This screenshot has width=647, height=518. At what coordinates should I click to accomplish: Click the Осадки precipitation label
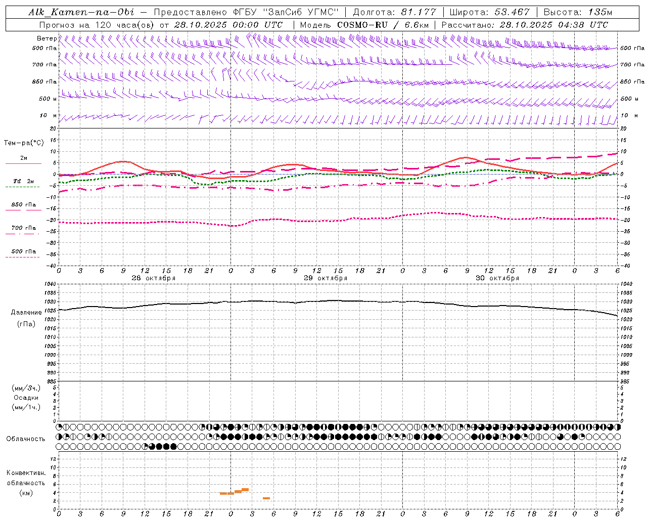click(x=26, y=398)
